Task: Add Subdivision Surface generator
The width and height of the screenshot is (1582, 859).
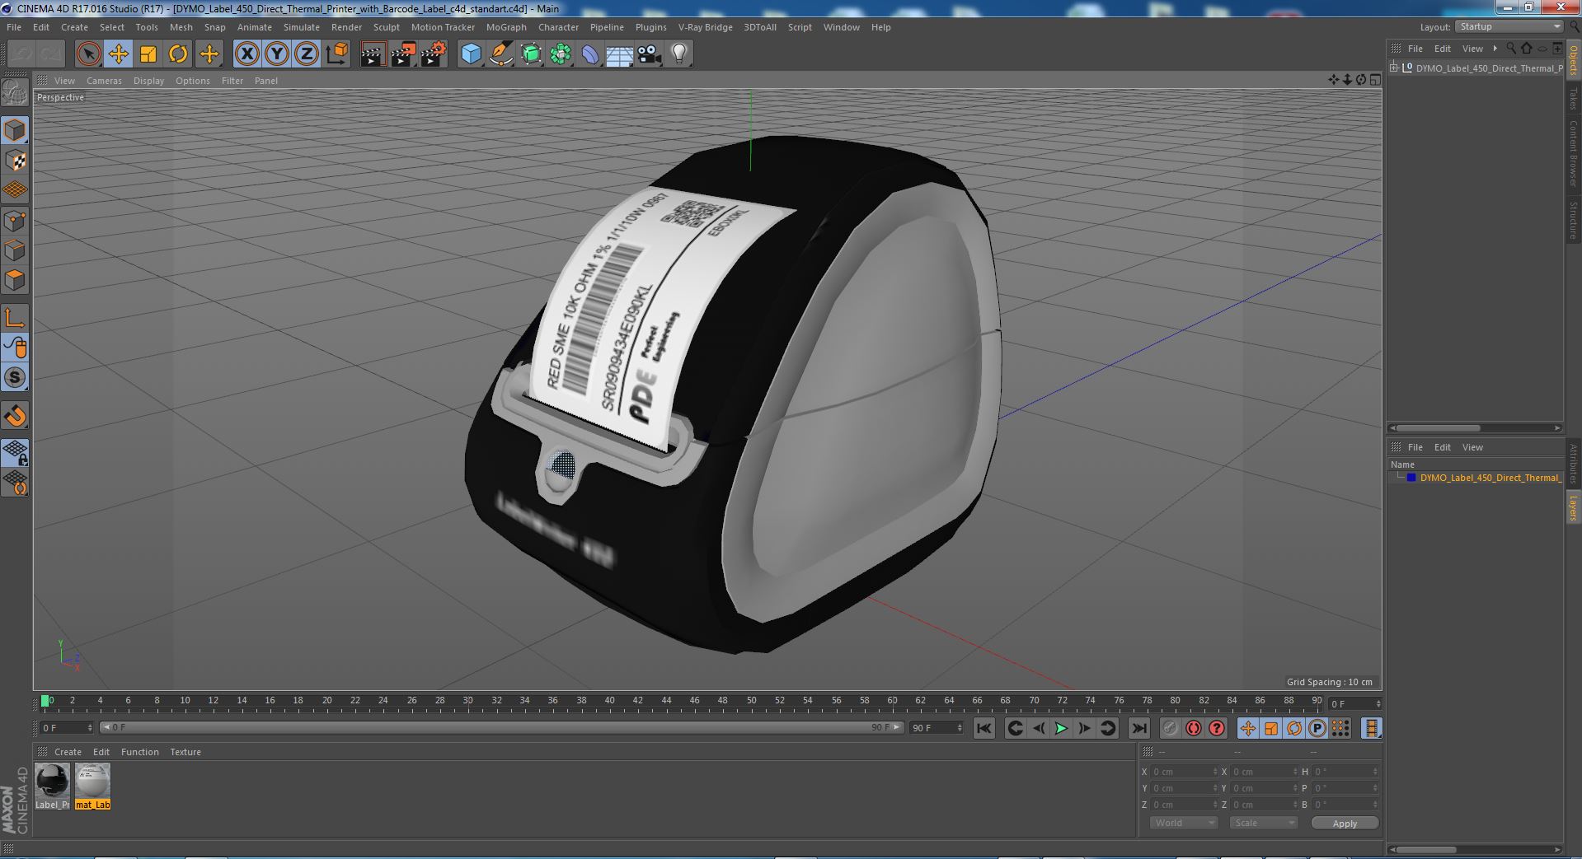Action: pyautogui.click(x=531, y=54)
